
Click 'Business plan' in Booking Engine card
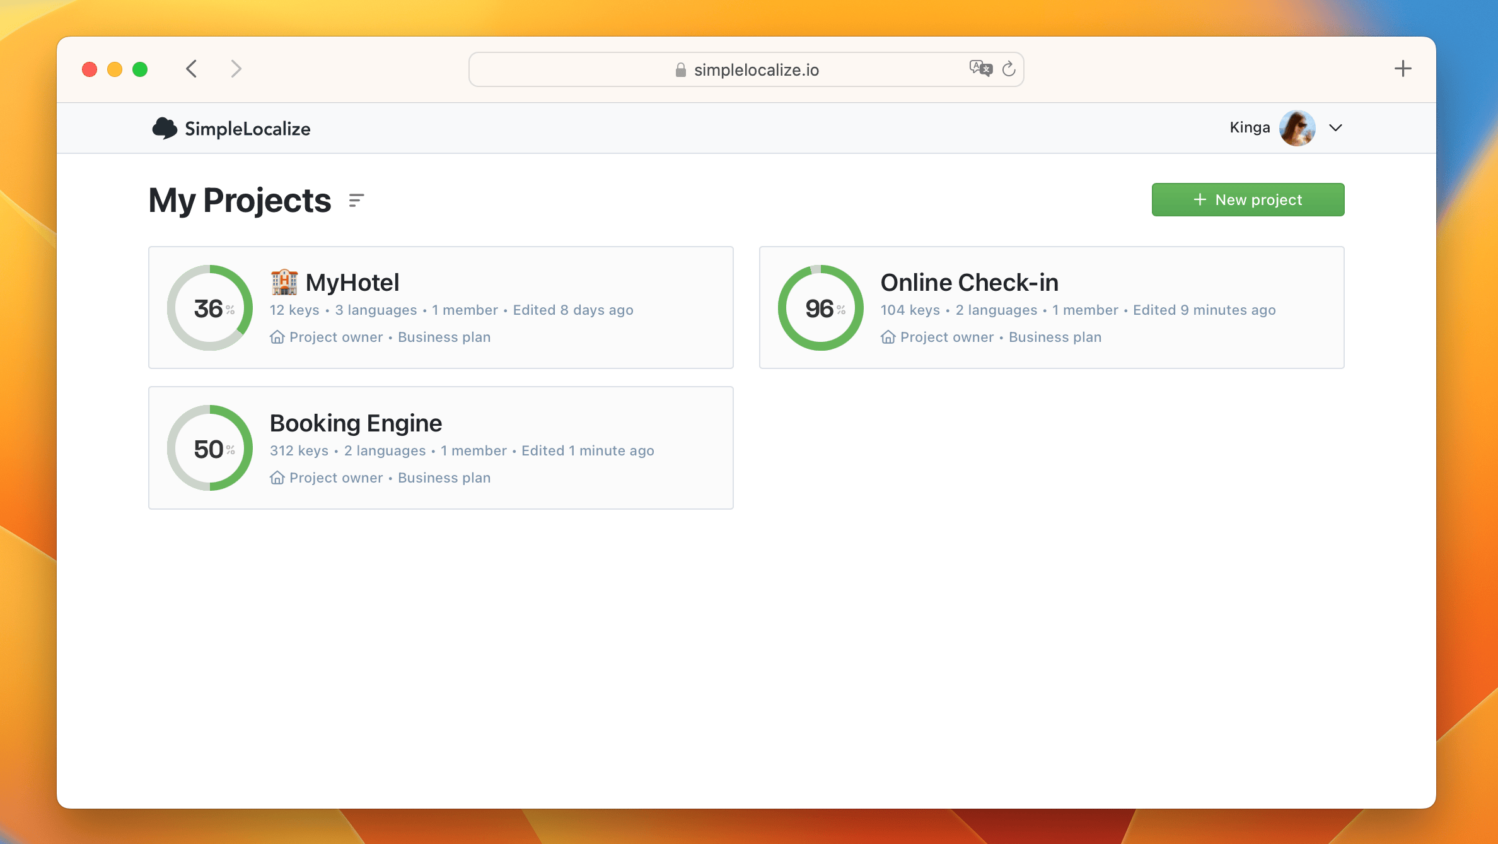coord(444,478)
